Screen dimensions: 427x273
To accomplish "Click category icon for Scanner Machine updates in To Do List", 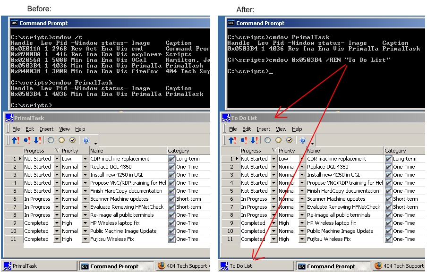I will (x=388, y=199).
